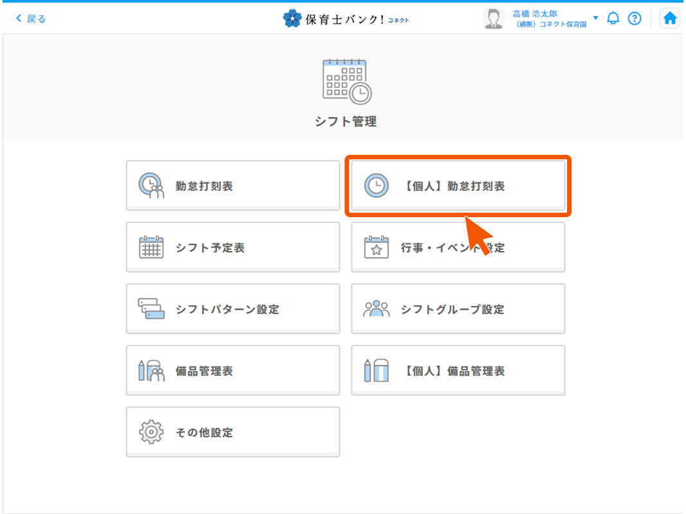This screenshot has height=514, width=686.
Task: Click the user avatar icon
Action: [x=493, y=19]
